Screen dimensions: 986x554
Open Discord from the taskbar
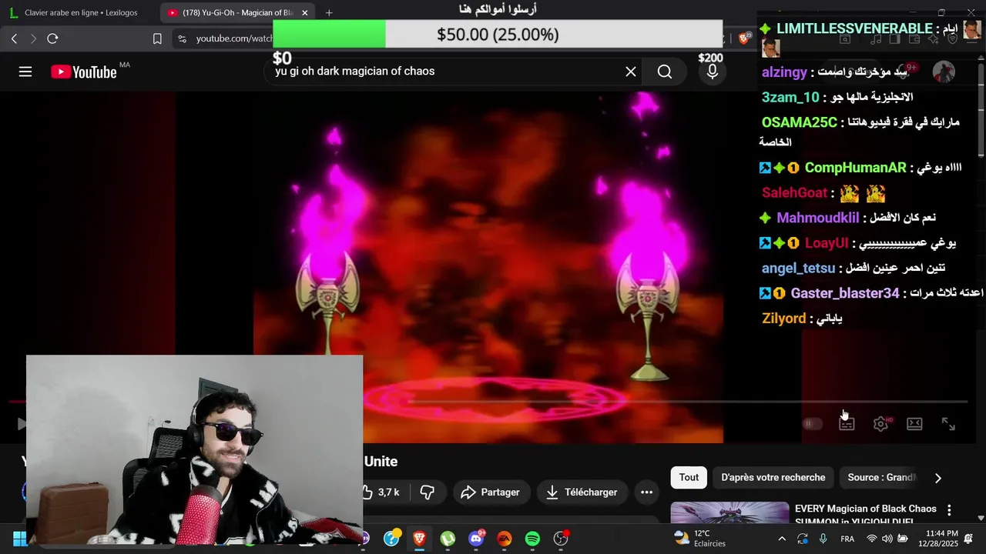pos(476,539)
